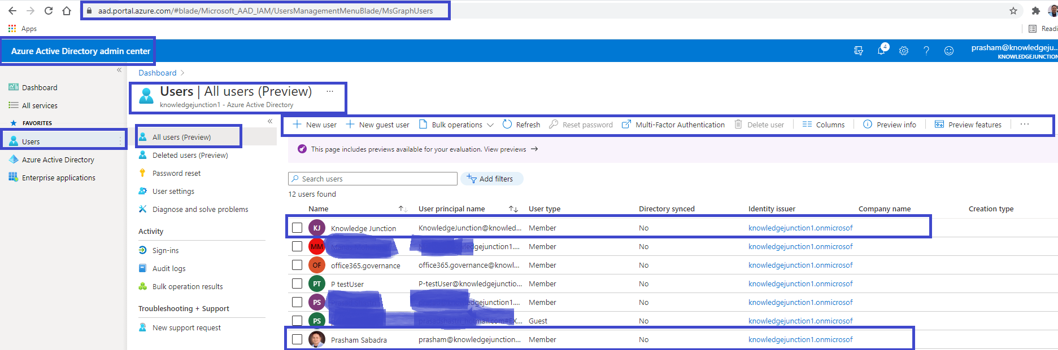Click Refresh in the toolbar
Screen dimensions: 1058x350
click(x=521, y=125)
